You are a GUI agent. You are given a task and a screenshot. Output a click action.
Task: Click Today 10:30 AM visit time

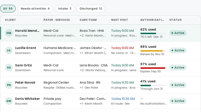[123, 99]
